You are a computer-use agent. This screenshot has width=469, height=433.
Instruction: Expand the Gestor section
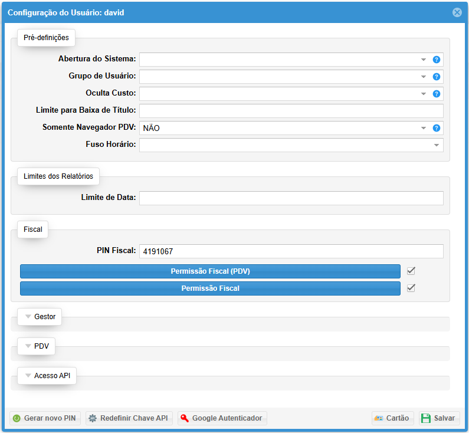point(40,317)
